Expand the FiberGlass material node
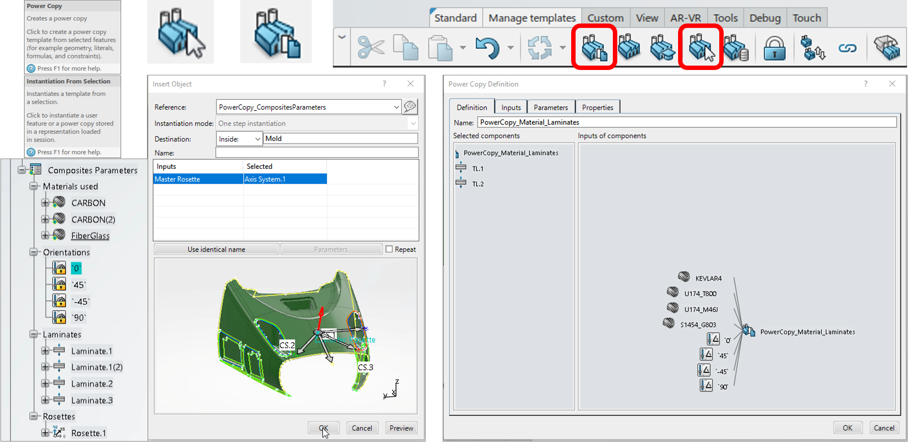The image size is (908, 442). (45, 235)
